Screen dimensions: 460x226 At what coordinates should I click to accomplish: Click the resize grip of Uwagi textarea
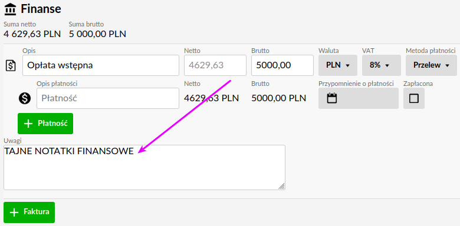point(281,186)
